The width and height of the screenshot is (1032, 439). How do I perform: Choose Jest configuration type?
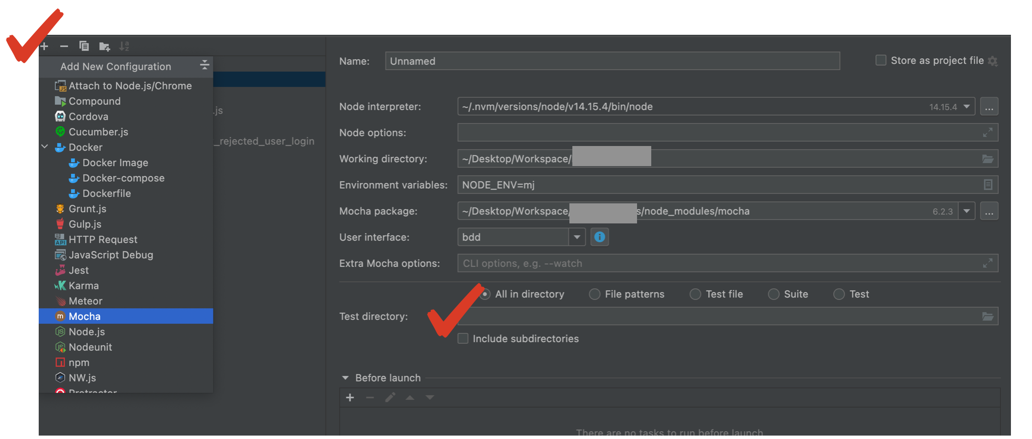tap(126, 270)
